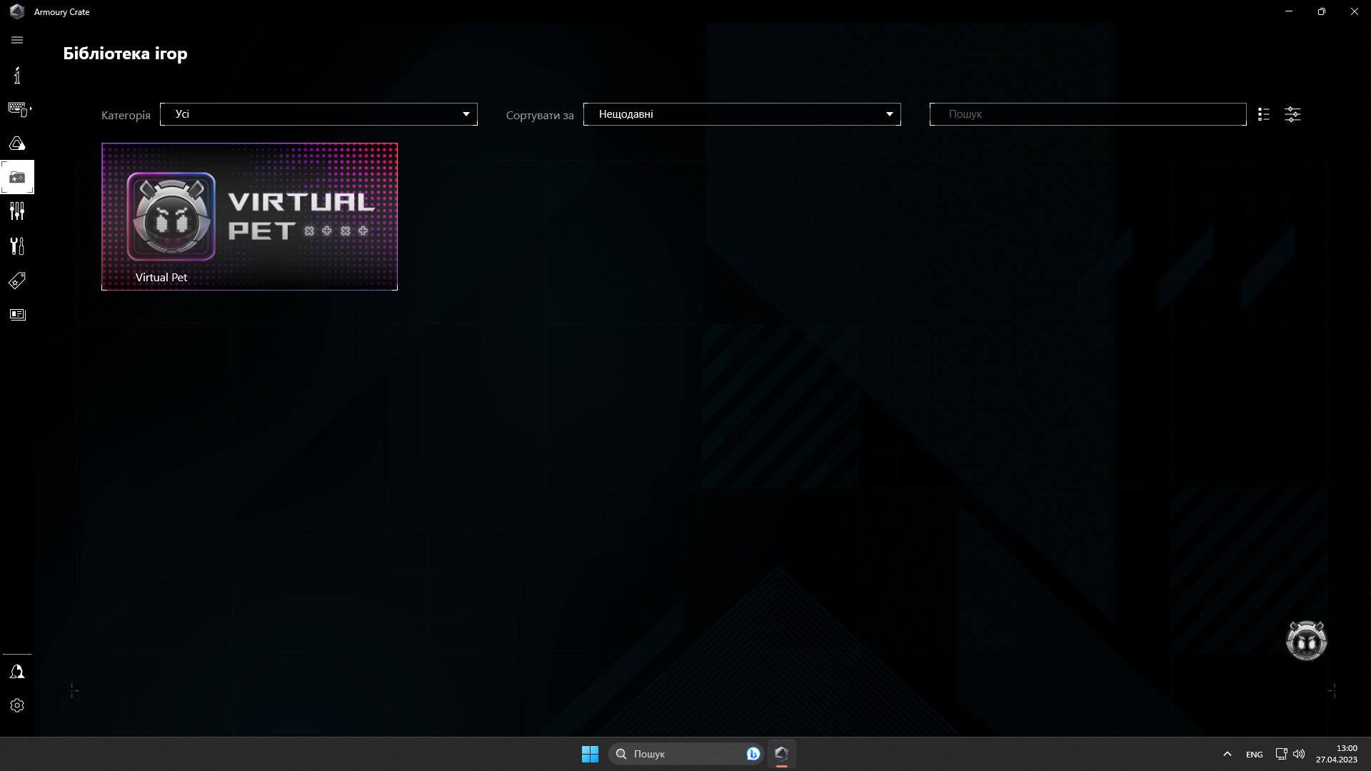Open the notifications bell icon
1371x771 pixels.
17,672
